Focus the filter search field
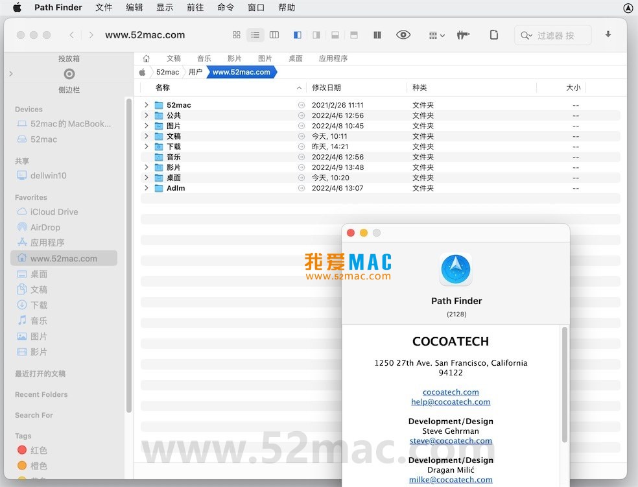The height and width of the screenshot is (487, 638). click(553, 36)
